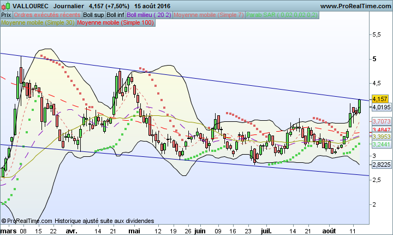
Task: Click the 12 date label after mai
Action: (158, 231)
